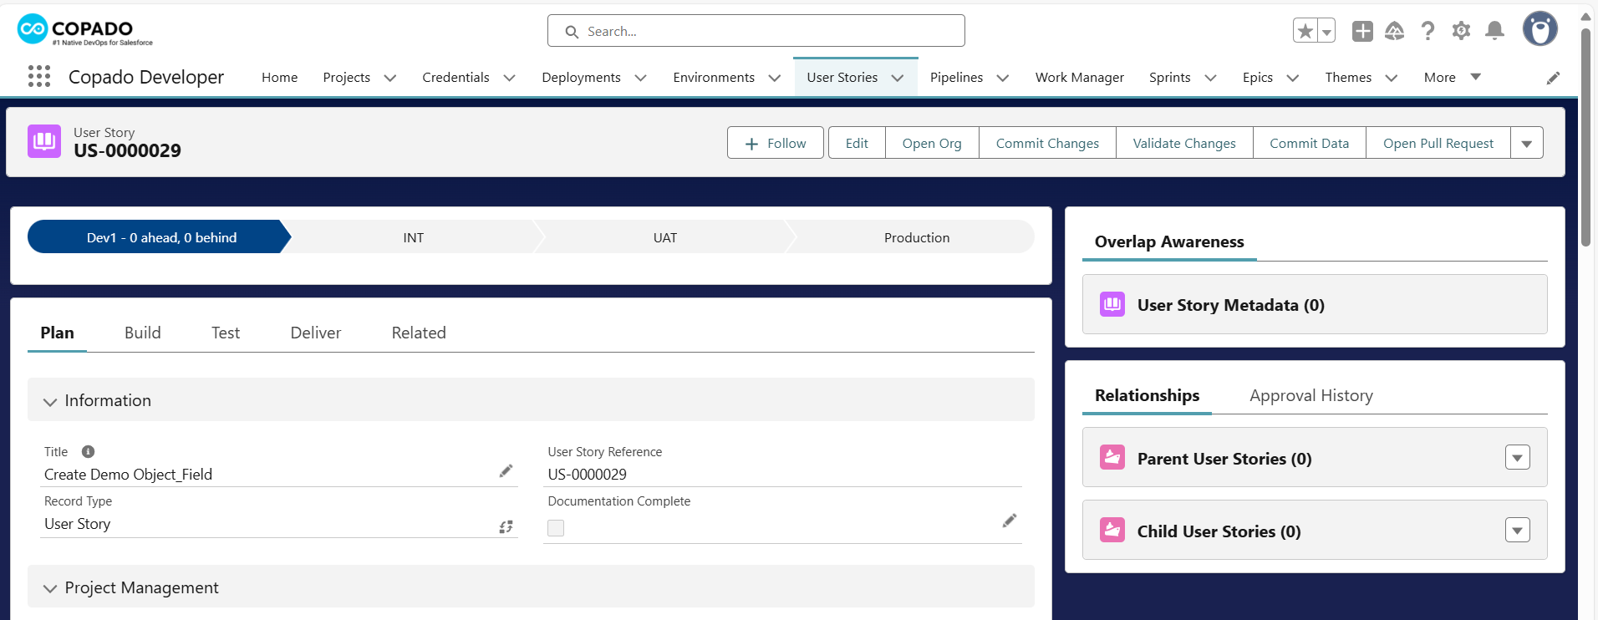
Task: Click the Copado logo
Action: [x=84, y=30]
